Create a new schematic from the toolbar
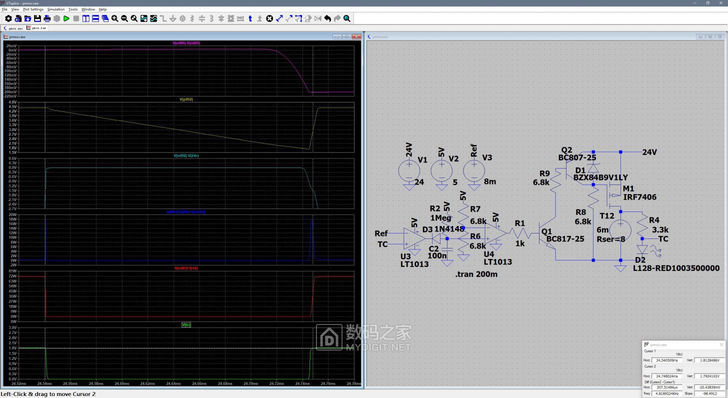 18,18
